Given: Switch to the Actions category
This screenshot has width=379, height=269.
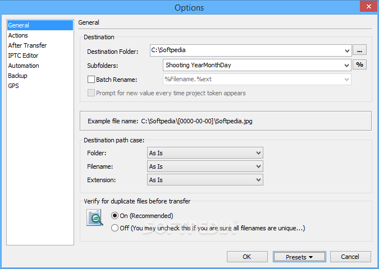Looking at the screenshot, I should point(18,35).
